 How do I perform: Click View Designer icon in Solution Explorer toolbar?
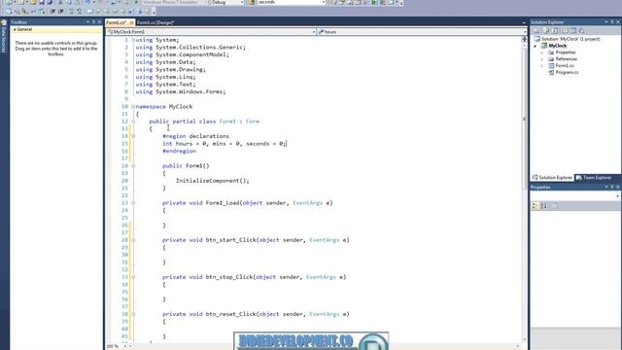coord(573,30)
